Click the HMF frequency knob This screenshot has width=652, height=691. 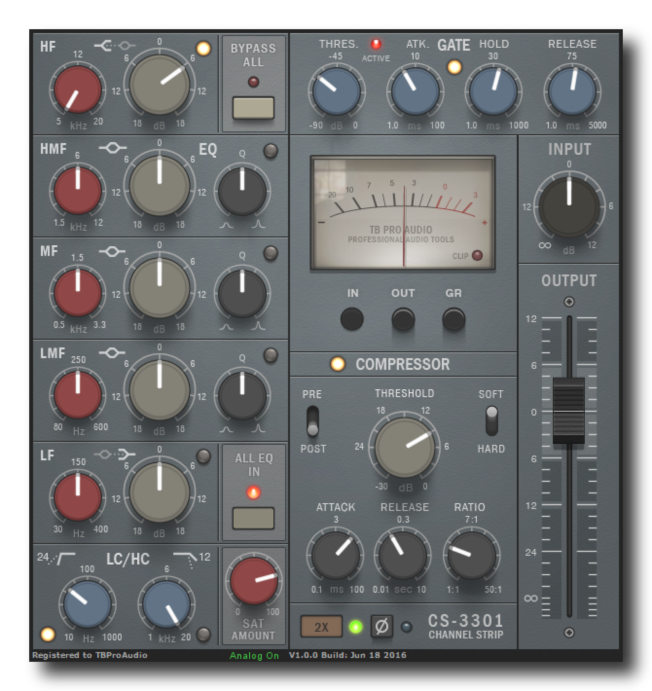(78, 191)
